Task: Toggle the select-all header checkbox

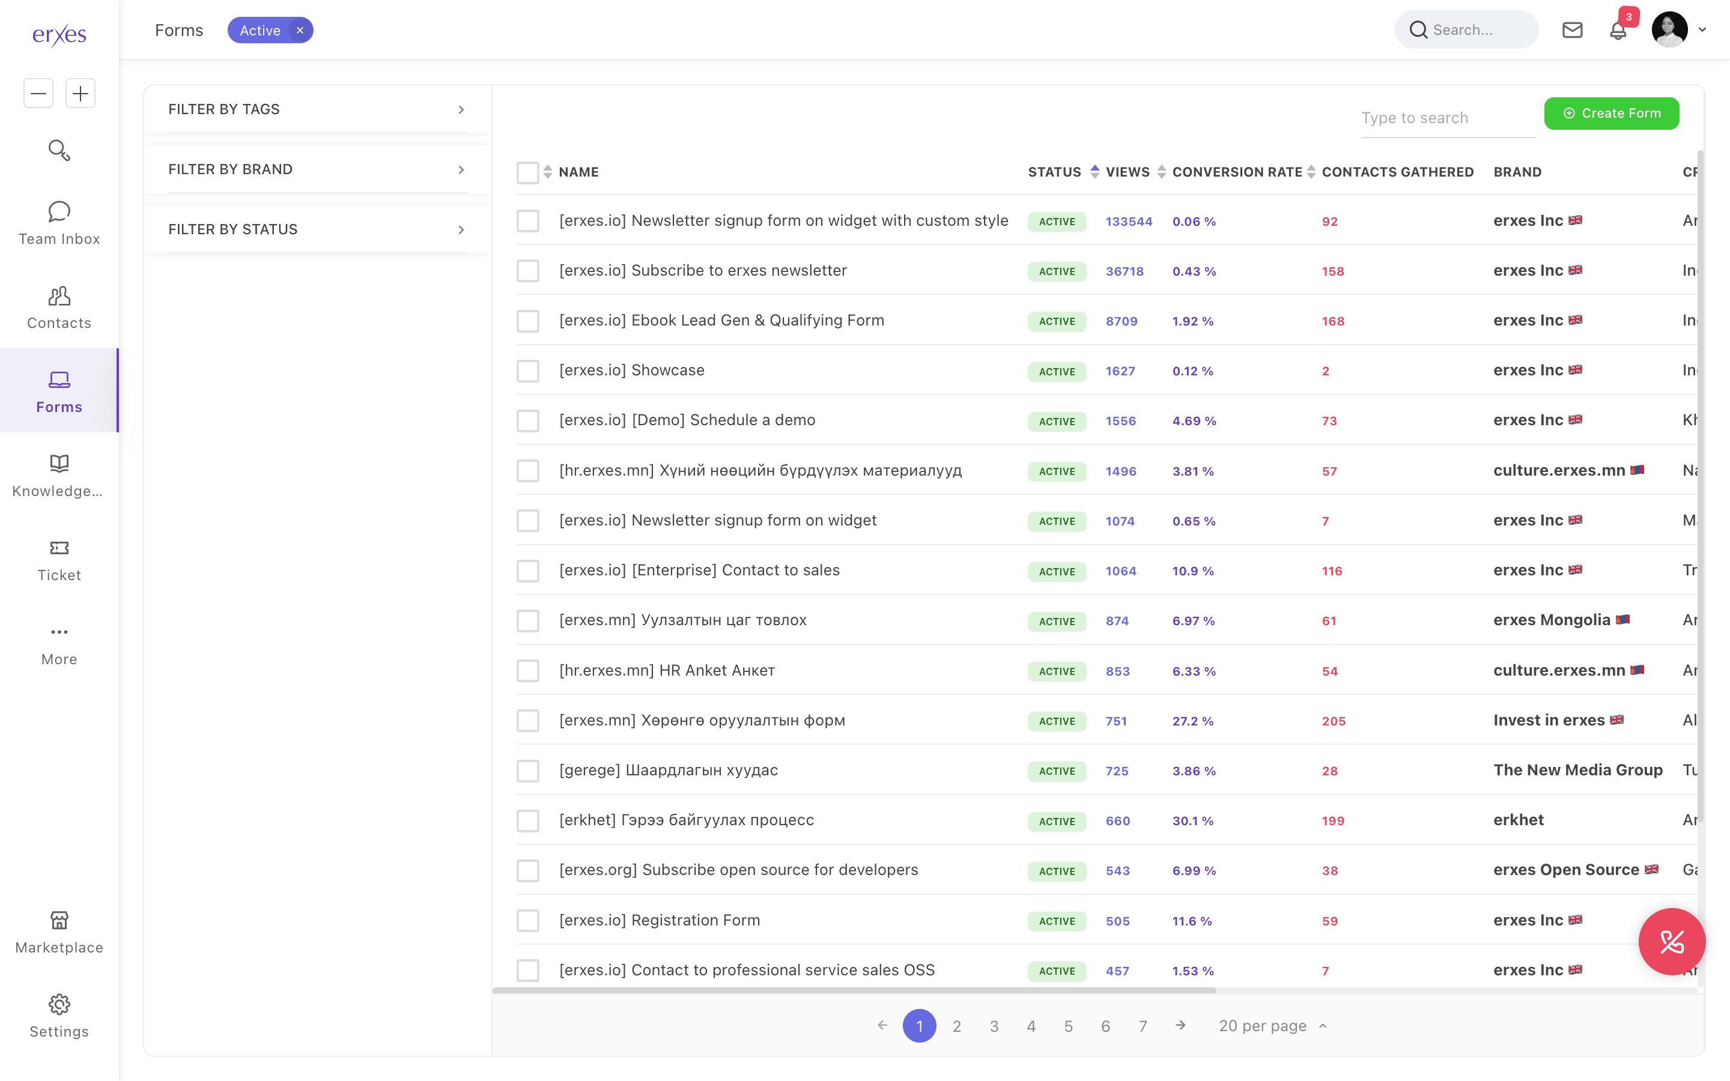Action: (x=527, y=172)
